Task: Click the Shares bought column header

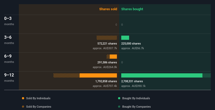Action: click(132, 9)
